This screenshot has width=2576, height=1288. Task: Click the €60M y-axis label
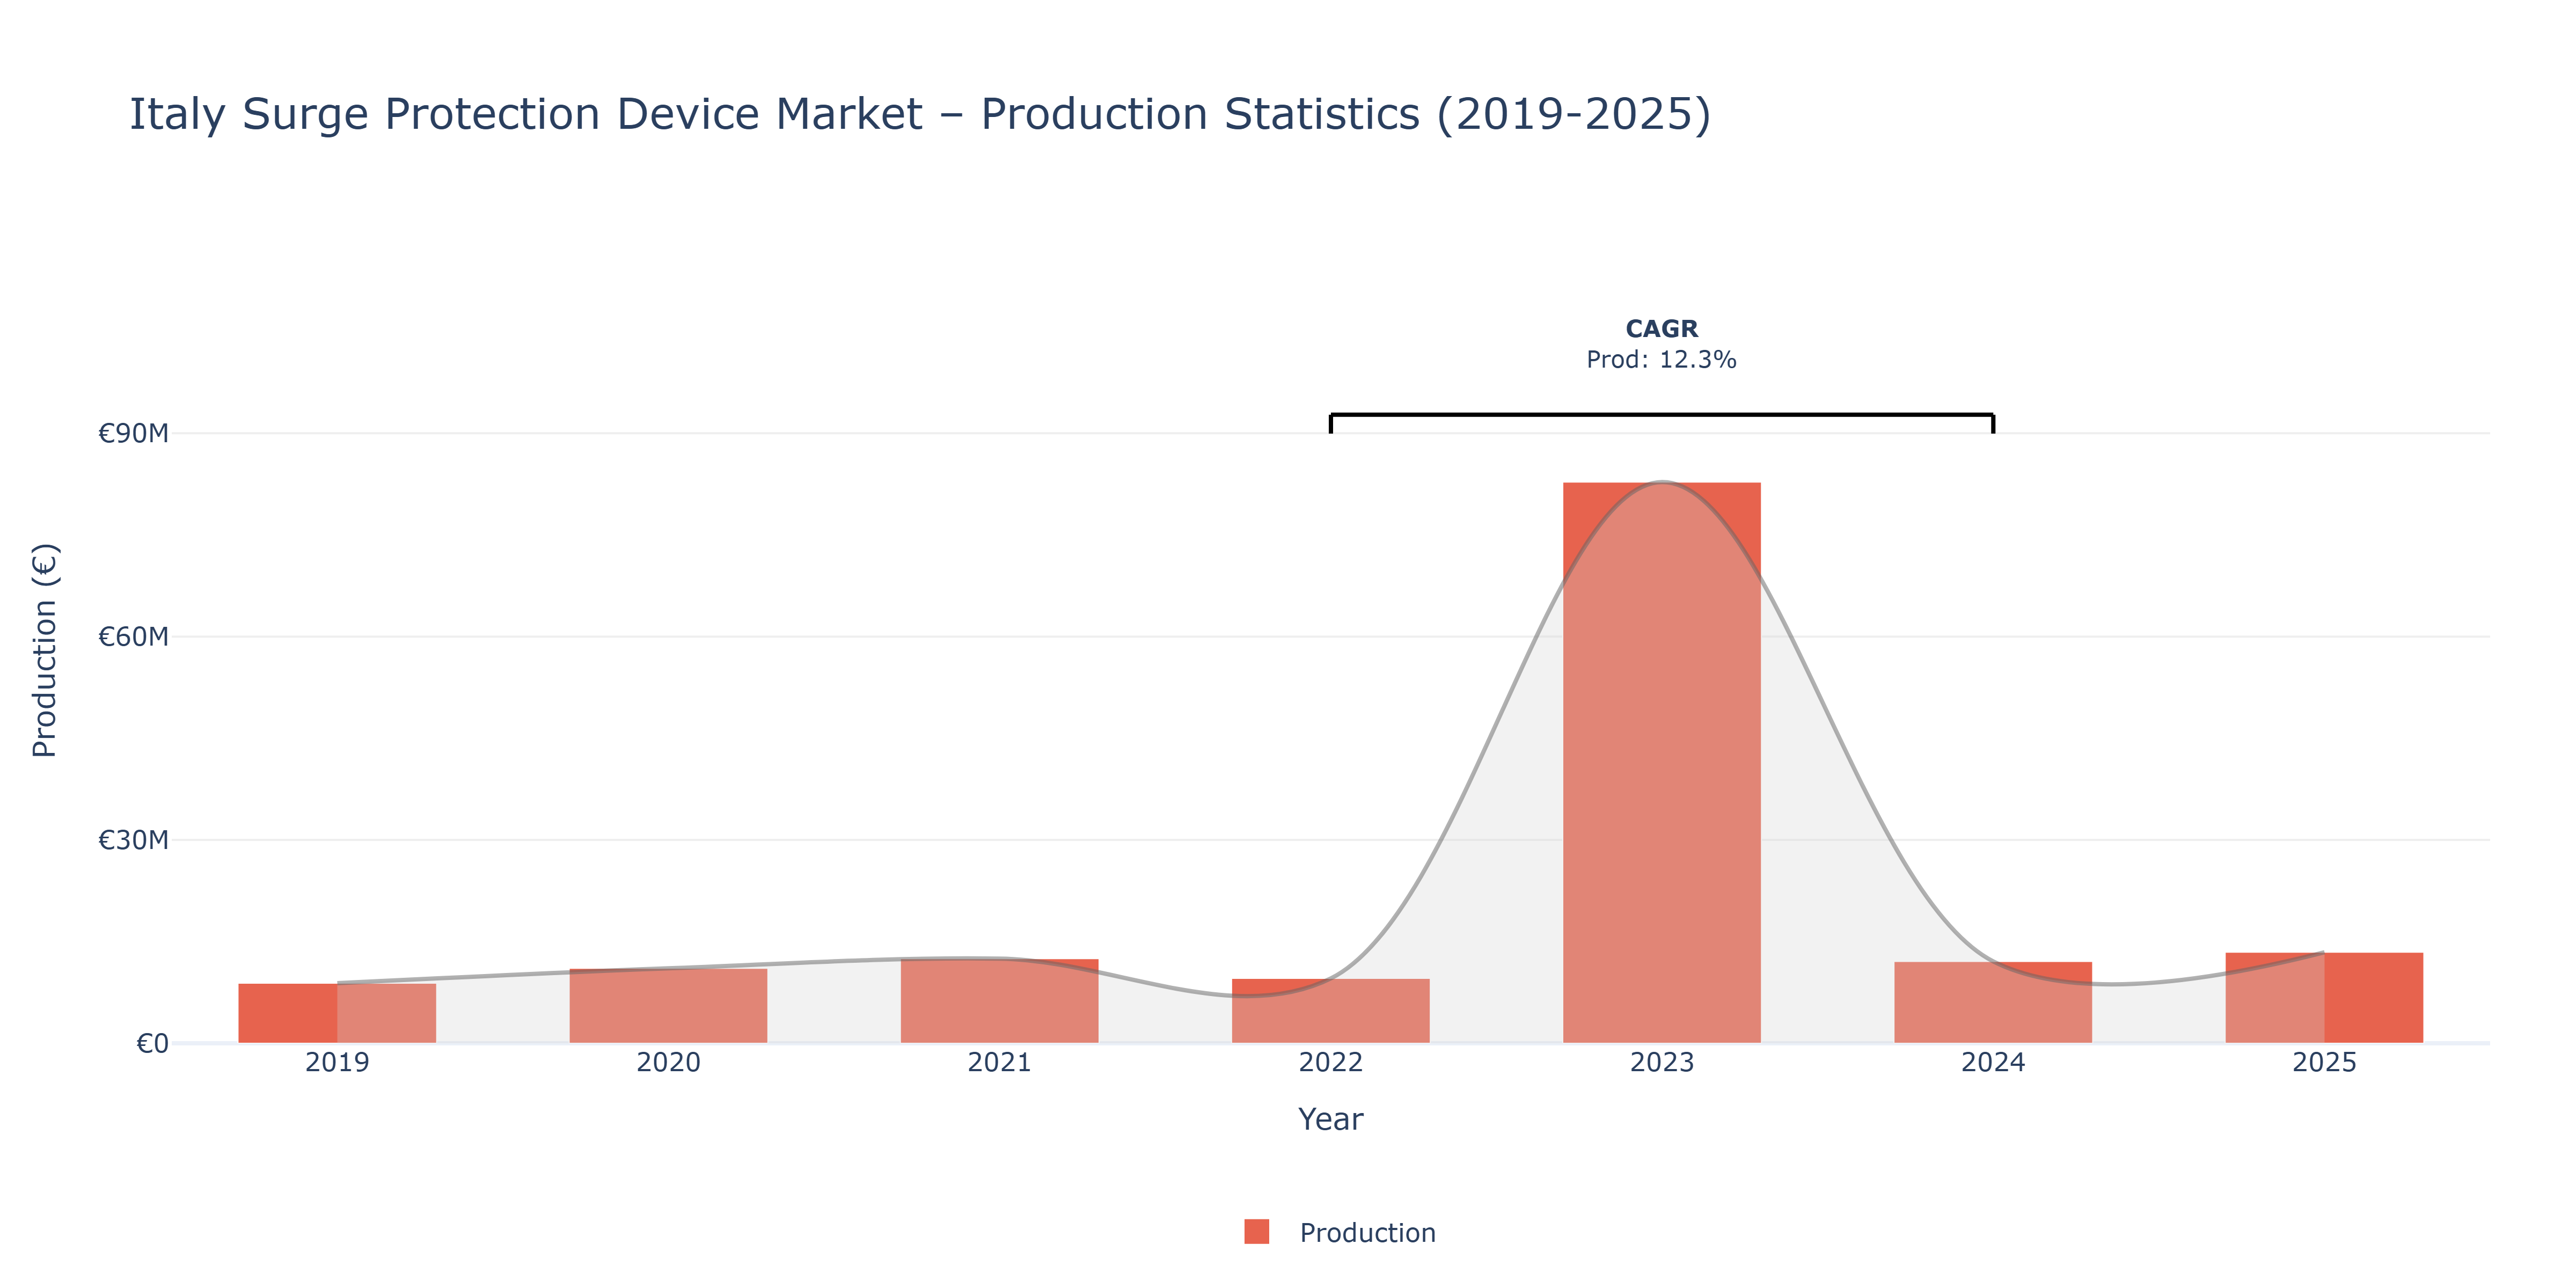coord(133,636)
